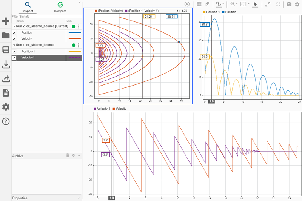Click the import download arrow icon
The height and width of the screenshot is (201, 302).
[6, 64]
